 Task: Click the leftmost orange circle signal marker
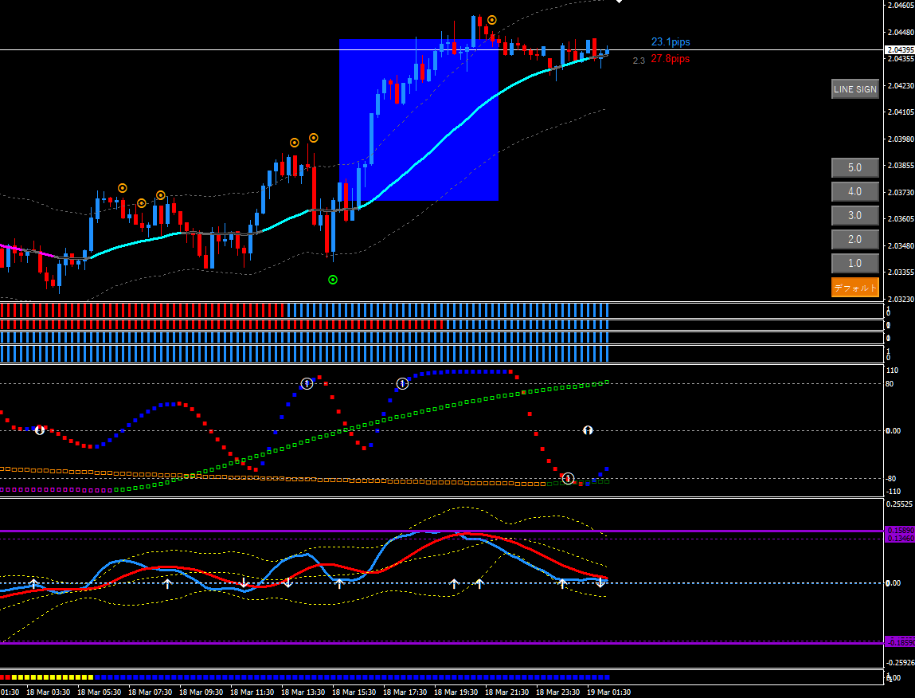pyautogui.click(x=123, y=188)
